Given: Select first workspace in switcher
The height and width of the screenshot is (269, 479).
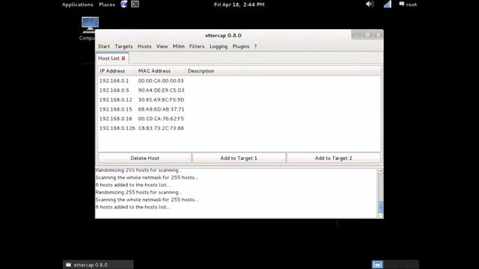Looking at the screenshot, I should pos(377,265).
